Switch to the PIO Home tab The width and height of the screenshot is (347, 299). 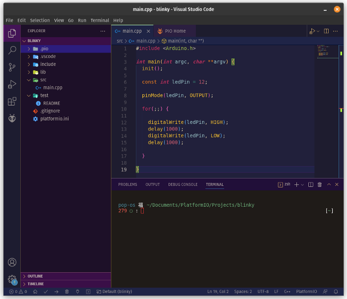click(175, 31)
